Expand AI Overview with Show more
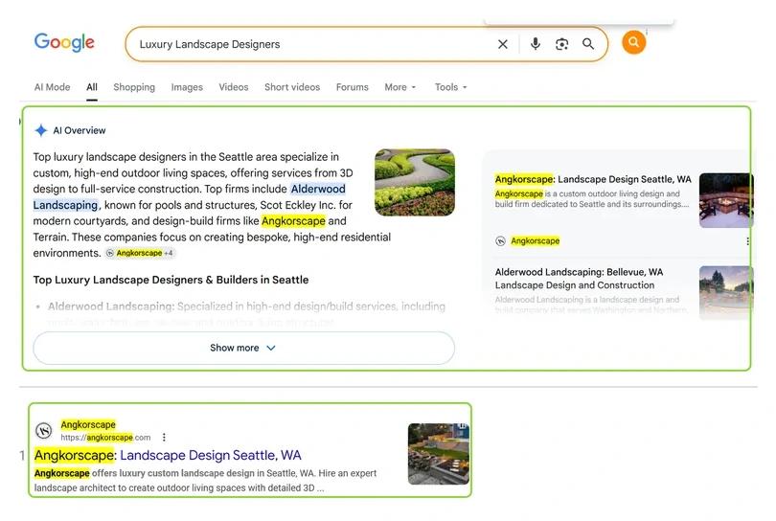 tap(243, 348)
